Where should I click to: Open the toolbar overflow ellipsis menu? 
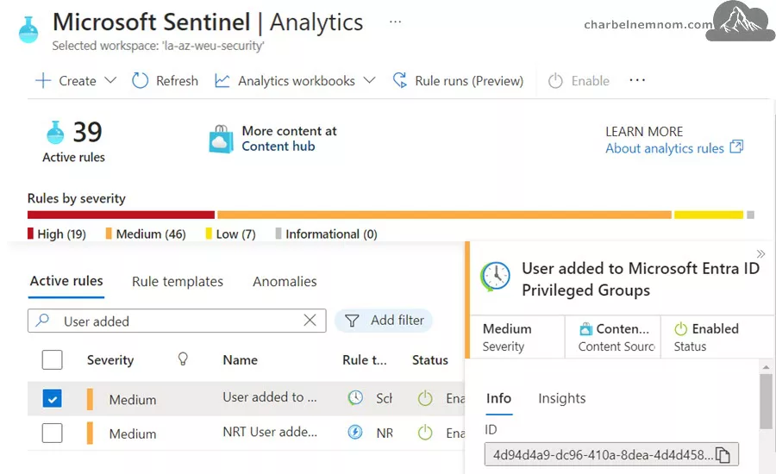pyautogui.click(x=637, y=80)
